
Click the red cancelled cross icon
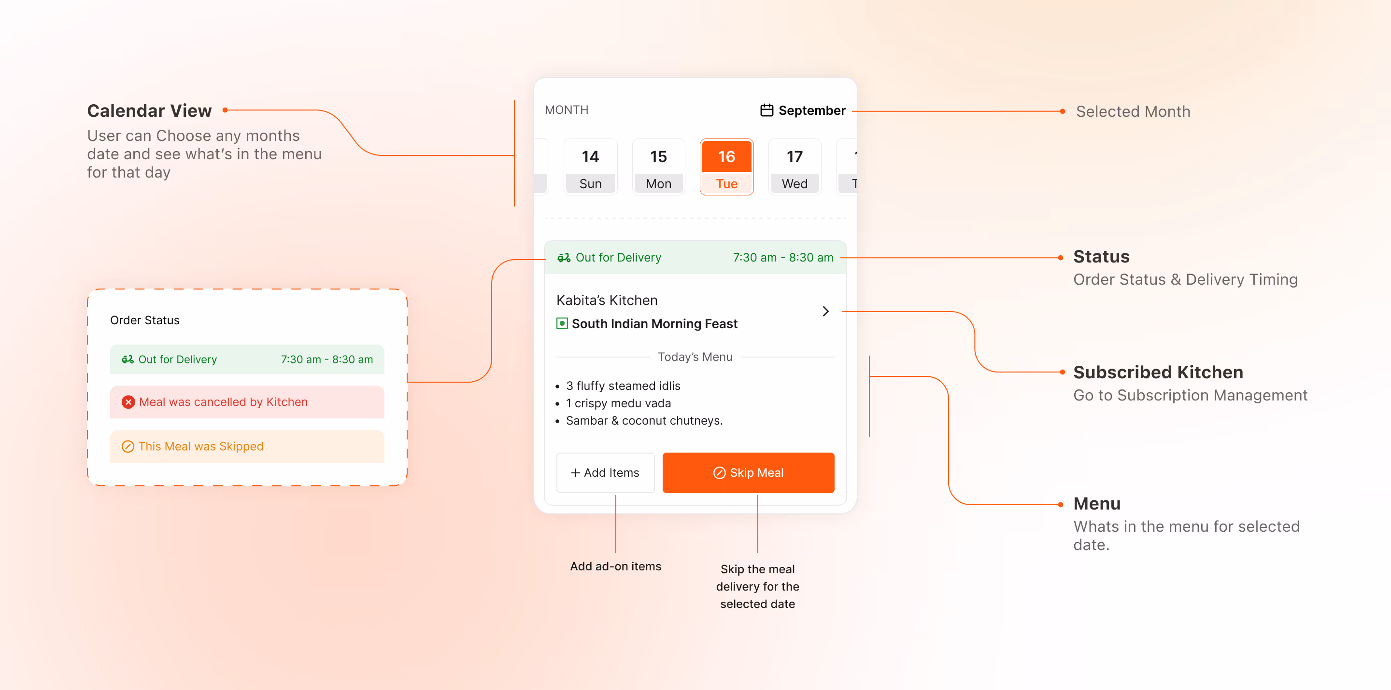coord(128,402)
